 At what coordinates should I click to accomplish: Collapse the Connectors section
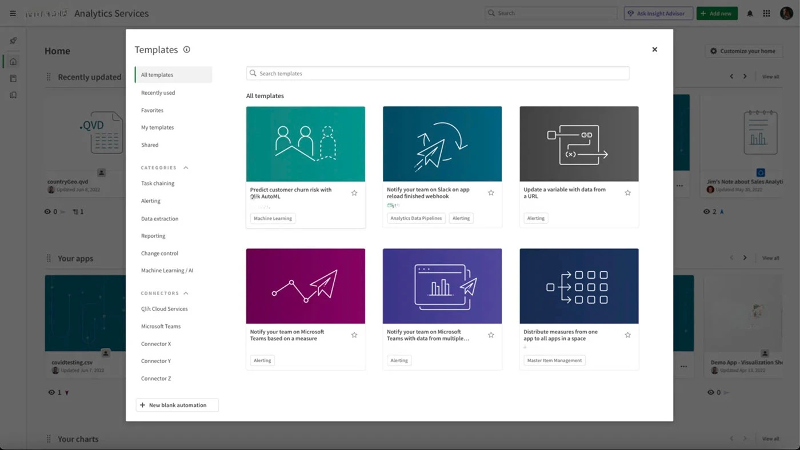click(x=186, y=294)
